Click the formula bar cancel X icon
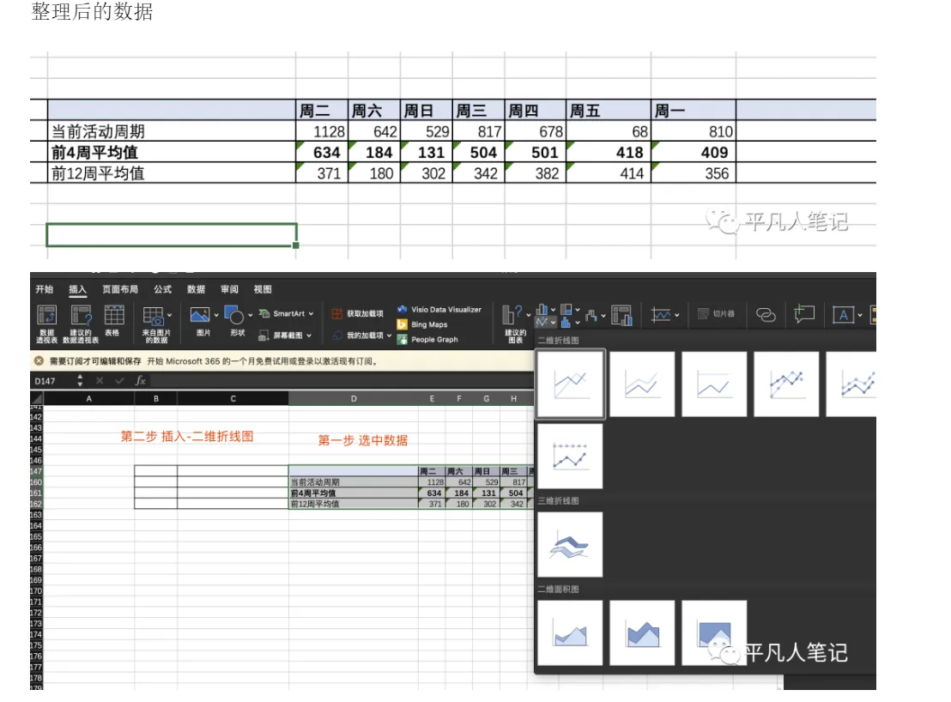Viewport: 951px width, 702px height. [100, 381]
